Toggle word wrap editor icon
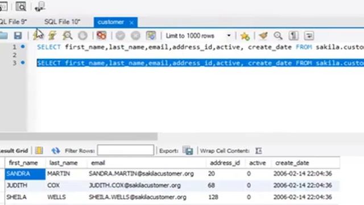 click(x=309, y=35)
